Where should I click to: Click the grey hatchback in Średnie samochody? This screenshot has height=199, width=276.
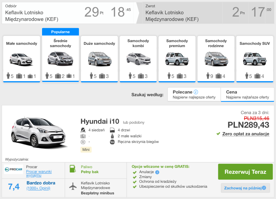point(60,58)
